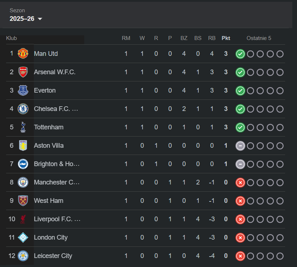Click the Klub column header
The height and width of the screenshot is (267, 297).
coord(12,38)
